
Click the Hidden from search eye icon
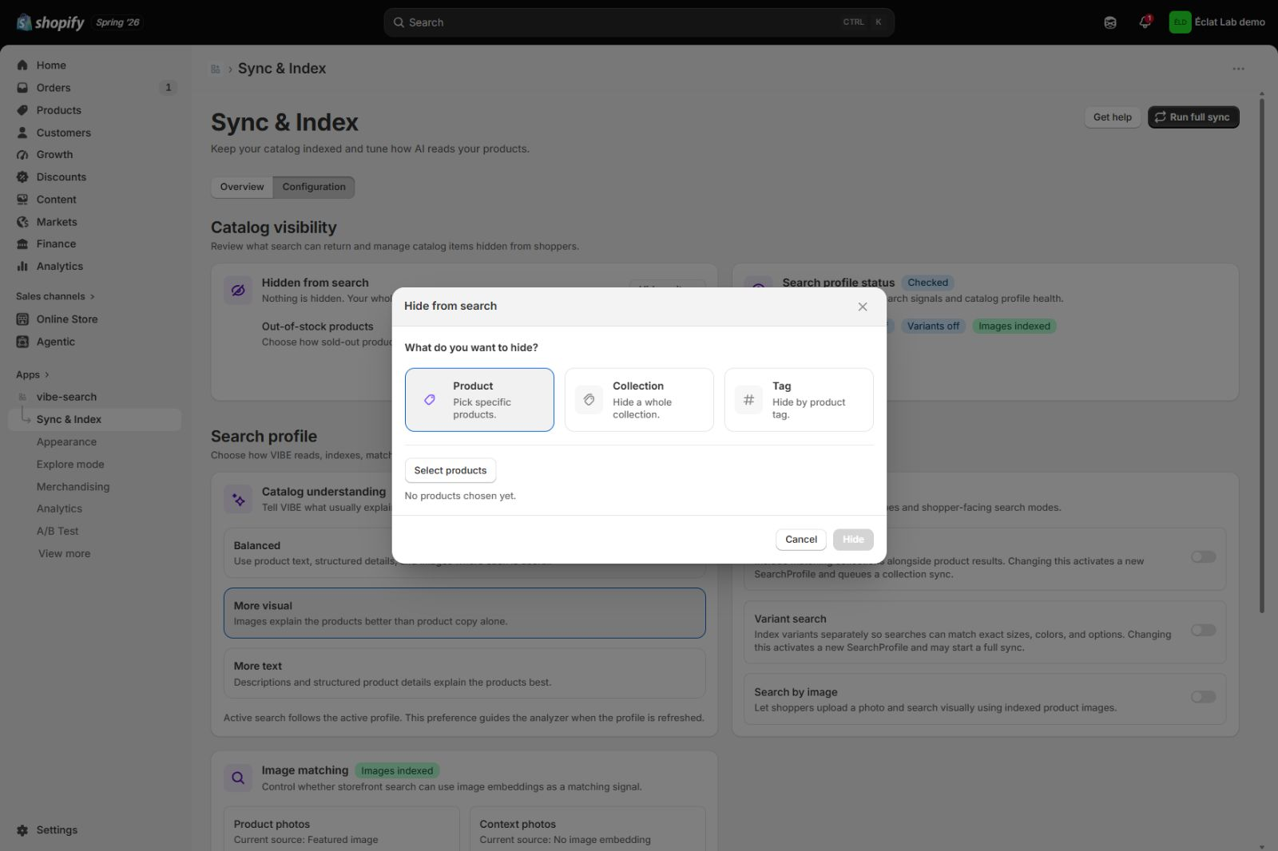pos(238,290)
